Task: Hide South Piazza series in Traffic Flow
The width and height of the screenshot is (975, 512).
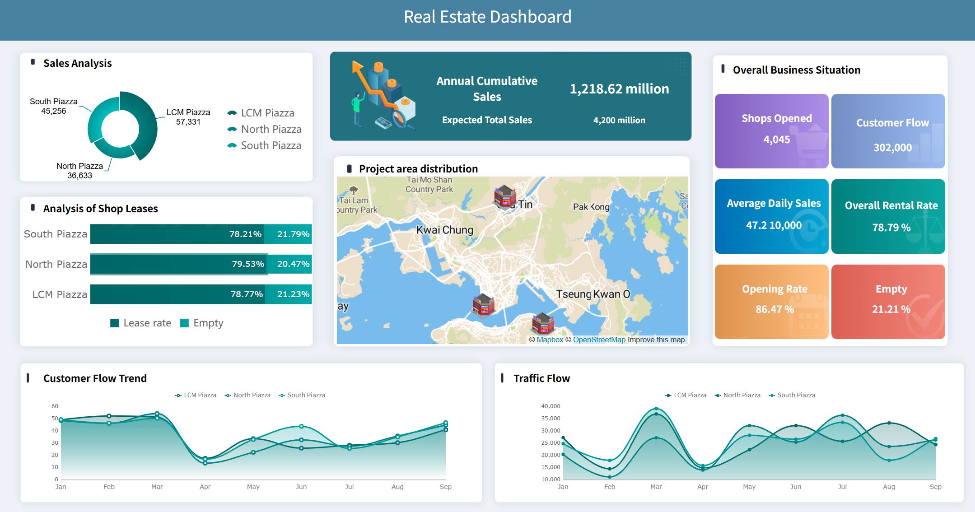Action: 792,395
